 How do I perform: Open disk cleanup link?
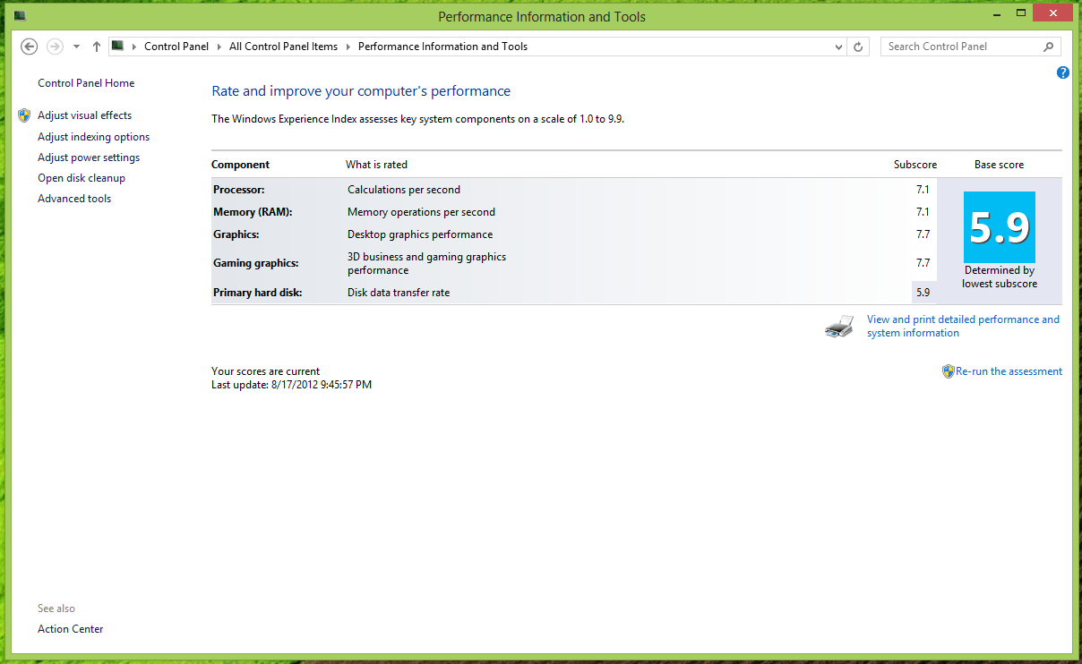point(82,178)
